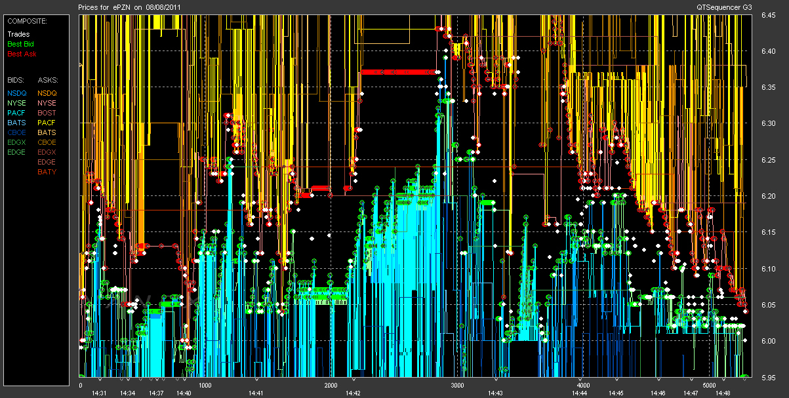789x398 pixels.
Task: Jump to the 14:43 time marker
Action: click(x=495, y=393)
